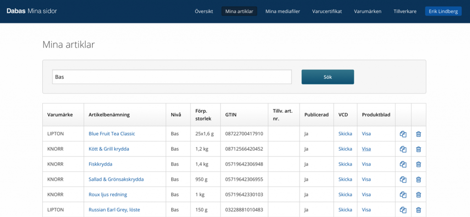The height and width of the screenshot is (217, 470).
Task: Open the Tillverkare page
Action: (x=405, y=11)
